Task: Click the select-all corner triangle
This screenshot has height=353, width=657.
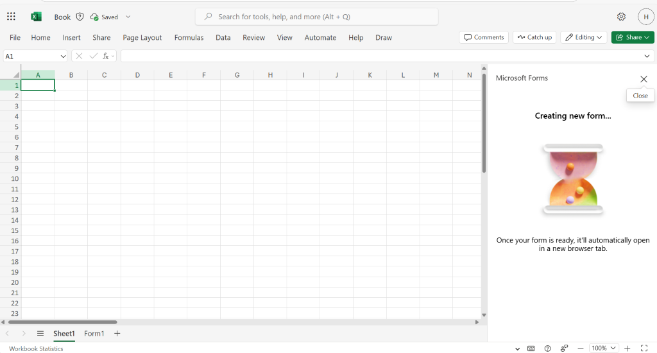Action: point(16,74)
